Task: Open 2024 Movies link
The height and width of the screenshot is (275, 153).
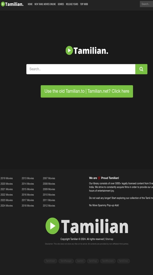Action: (7, 206)
